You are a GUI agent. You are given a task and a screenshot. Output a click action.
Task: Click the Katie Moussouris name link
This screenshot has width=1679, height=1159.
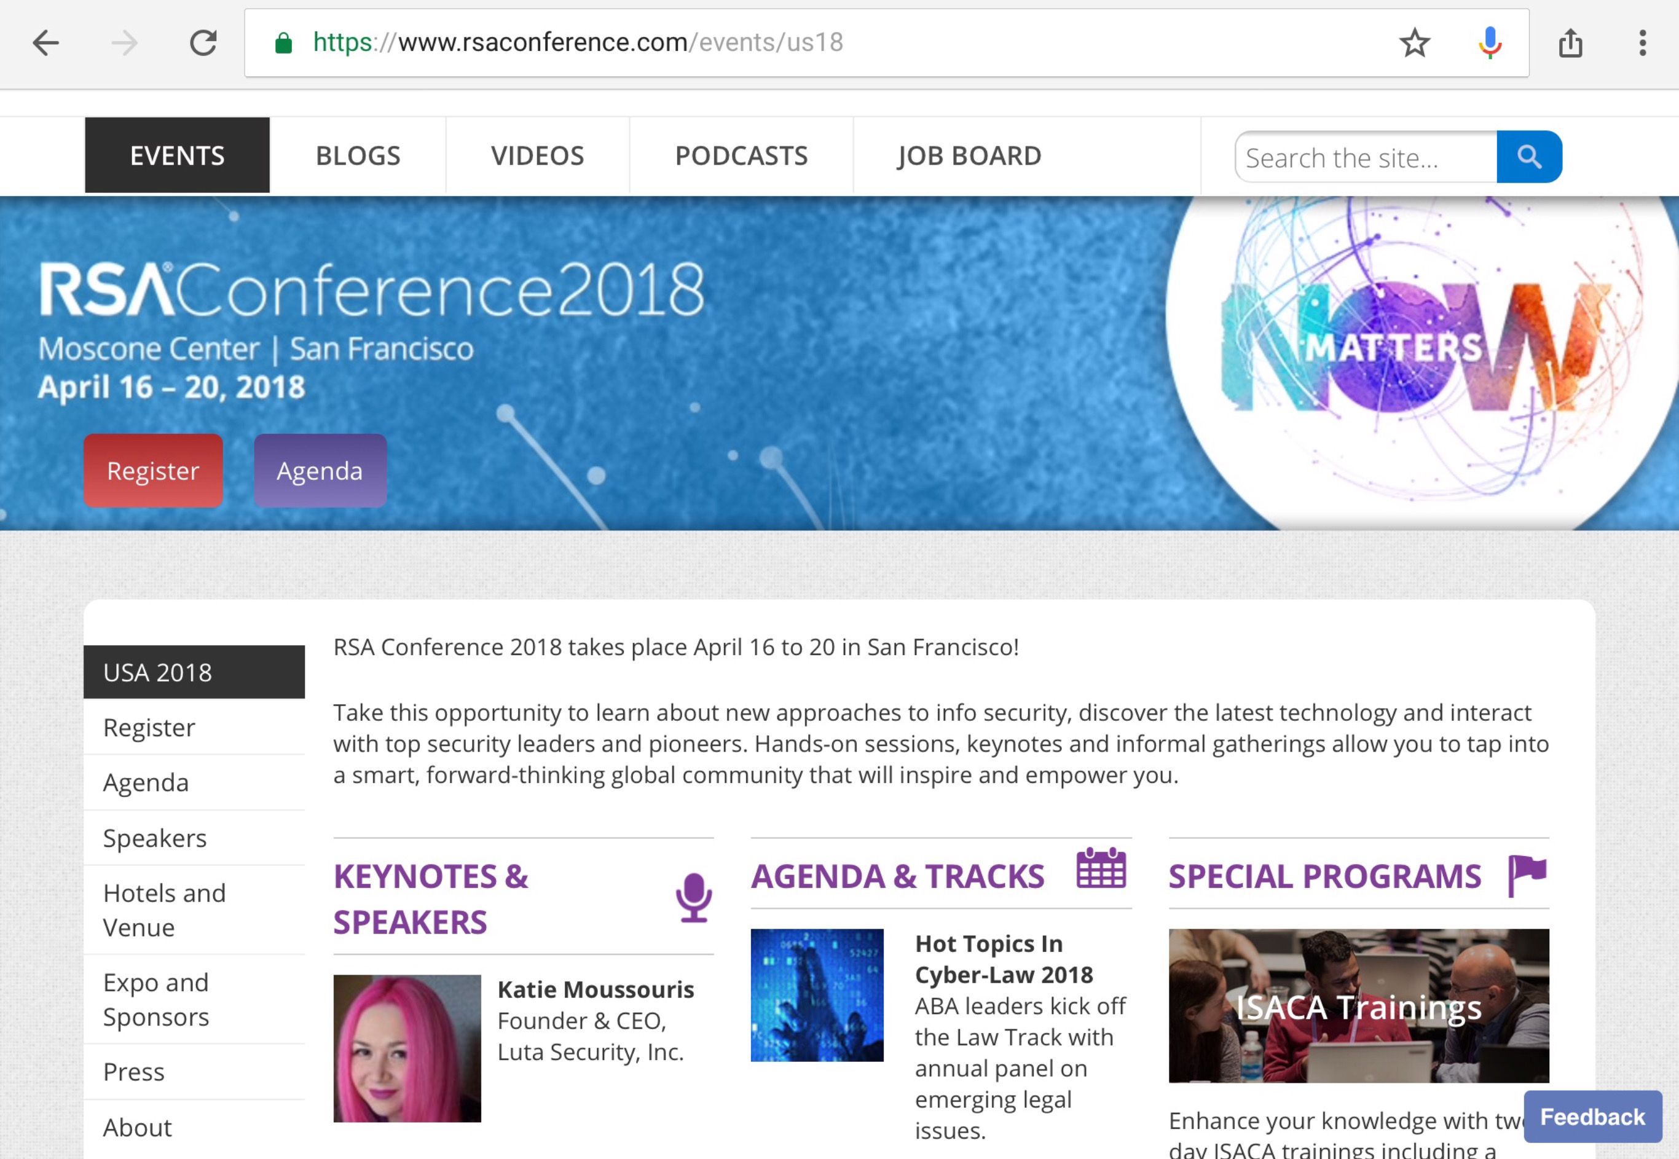coord(596,989)
